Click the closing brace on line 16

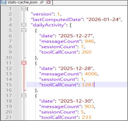36,90
